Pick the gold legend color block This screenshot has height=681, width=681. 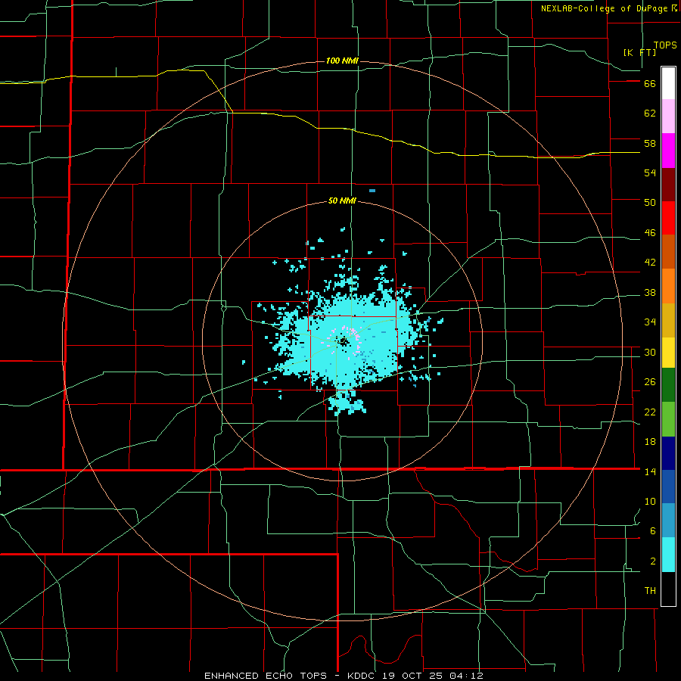coord(668,320)
